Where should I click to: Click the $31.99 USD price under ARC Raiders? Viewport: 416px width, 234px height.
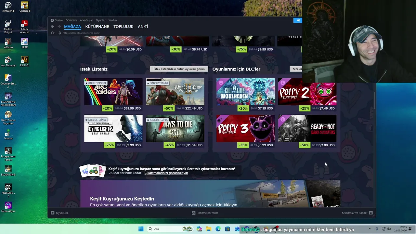coord(132,108)
